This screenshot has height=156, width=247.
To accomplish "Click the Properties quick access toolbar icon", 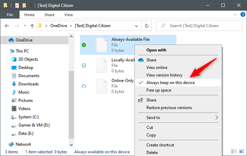I will click(x=17, y=5).
